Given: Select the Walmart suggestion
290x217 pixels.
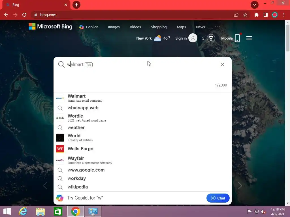Looking at the screenshot, I should point(142,98).
